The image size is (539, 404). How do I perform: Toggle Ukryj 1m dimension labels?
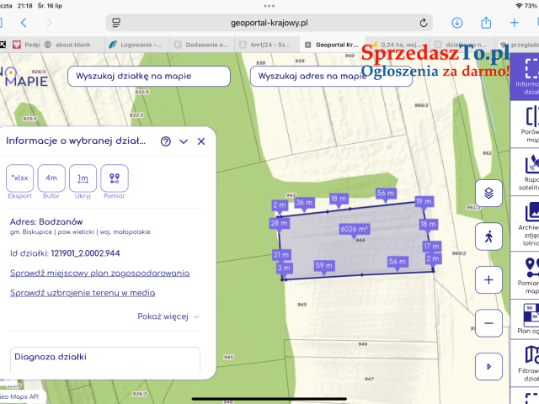[x=83, y=178]
